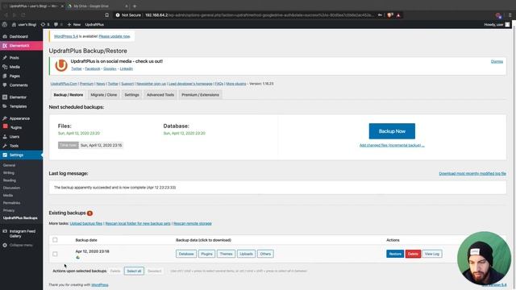Open Comments icon in sidebar

point(5,85)
